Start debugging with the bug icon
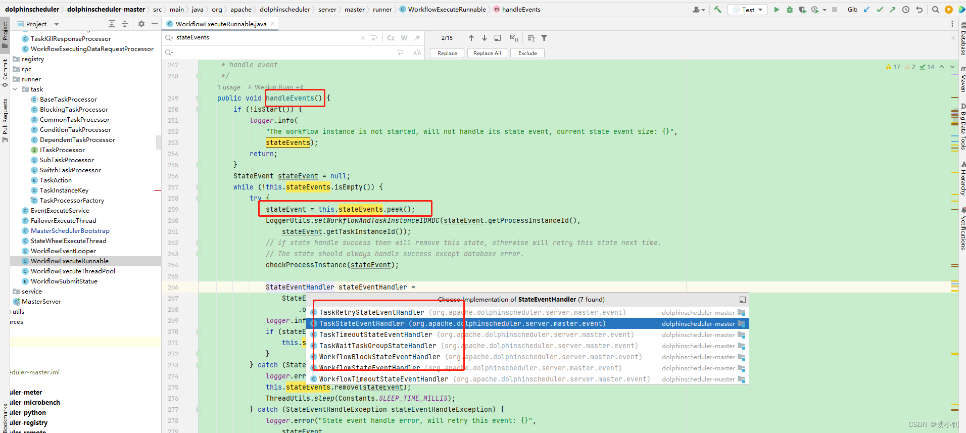This screenshot has width=966, height=433. (790, 10)
